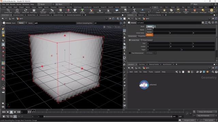Click network editor back arrow

click(x=129, y=68)
